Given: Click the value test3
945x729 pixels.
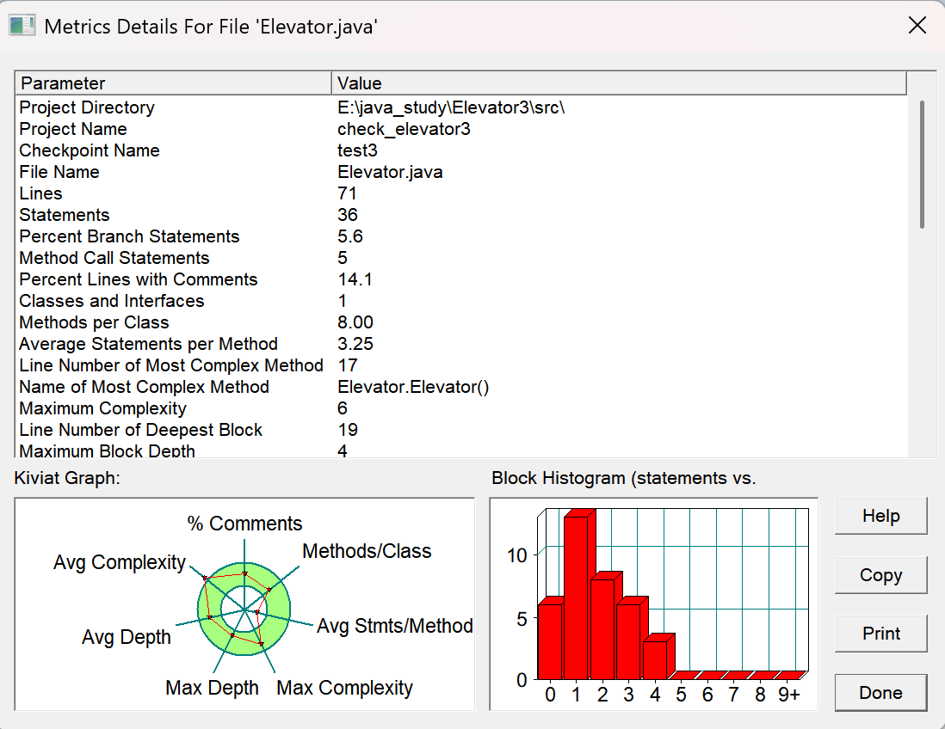Looking at the screenshot, I should 357,150.
